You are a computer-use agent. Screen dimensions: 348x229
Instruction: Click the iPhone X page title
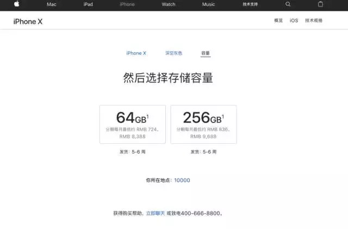(x=28, y=22)
